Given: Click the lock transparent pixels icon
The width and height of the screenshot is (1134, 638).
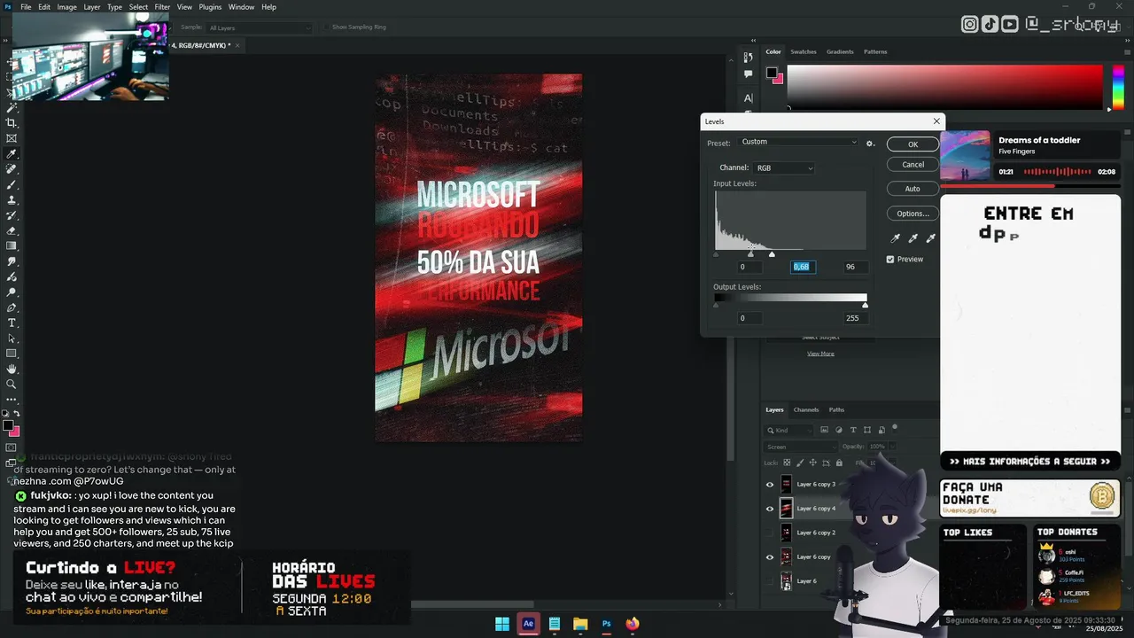Looking at the screenshot, I should click(787, 463).
